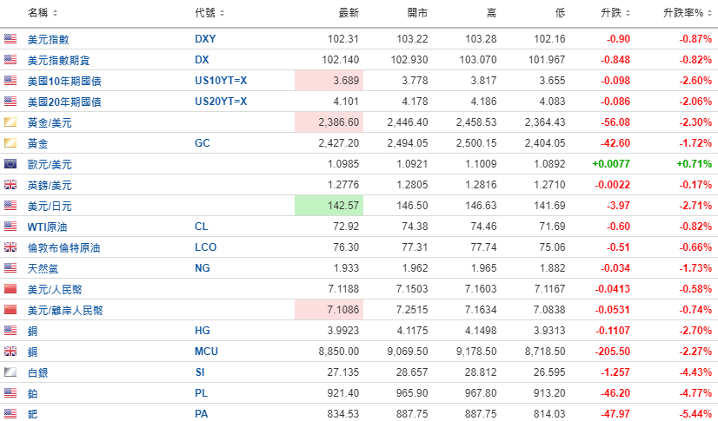This screenshot has width=718, height=421.
Task: Click the pink highlighted 2,386.60 price cell
Action: point(329,122)
